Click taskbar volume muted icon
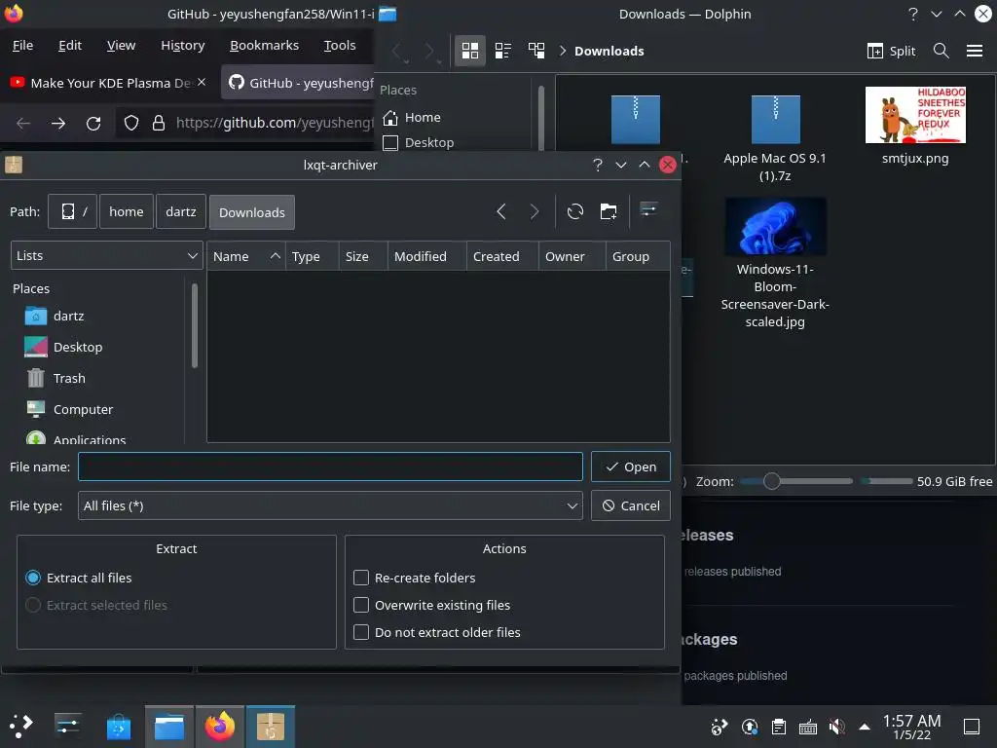997x748 pixels. click(836, 727)
